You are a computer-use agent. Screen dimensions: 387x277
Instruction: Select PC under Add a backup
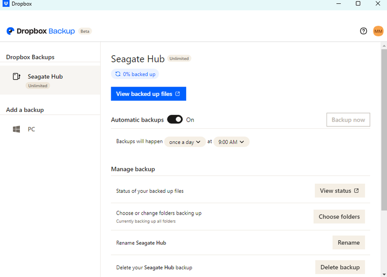click(x=31, y=129)
